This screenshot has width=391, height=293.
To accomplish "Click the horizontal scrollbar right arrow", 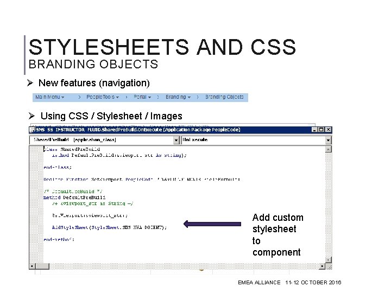I will coord(322,266).
